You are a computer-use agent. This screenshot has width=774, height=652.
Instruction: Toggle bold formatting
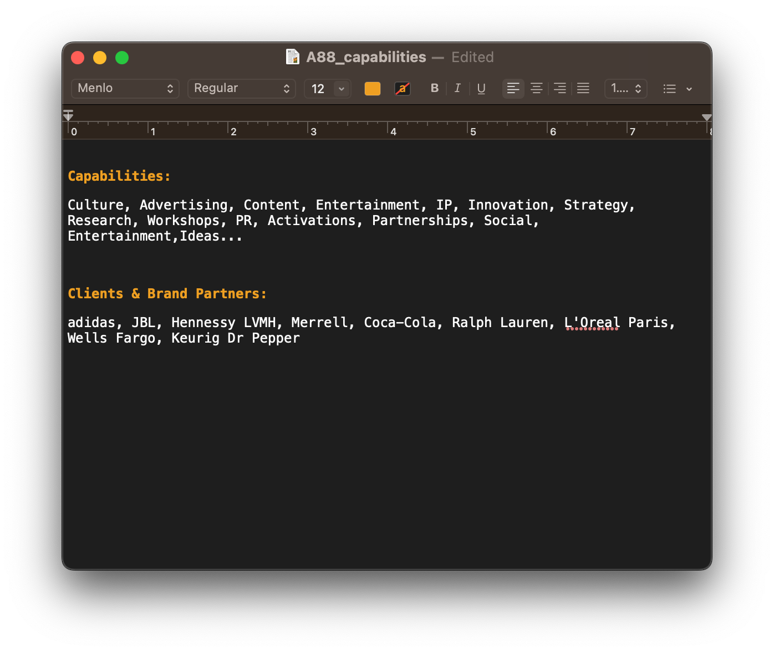click(435, 88)
